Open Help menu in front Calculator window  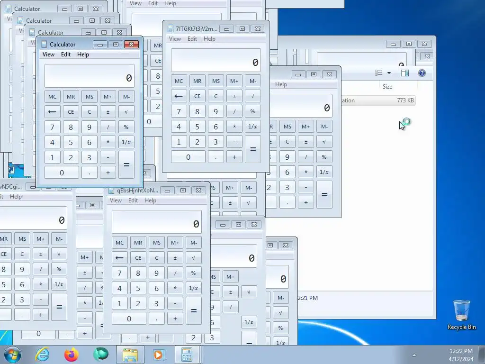(x=83, y=55)
